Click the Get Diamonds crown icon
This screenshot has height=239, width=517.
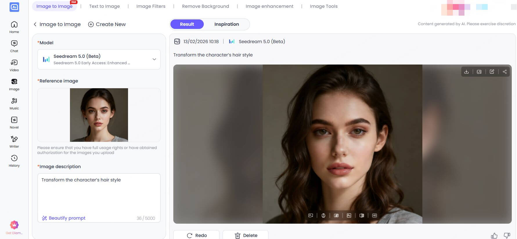[x=14, y=225]
